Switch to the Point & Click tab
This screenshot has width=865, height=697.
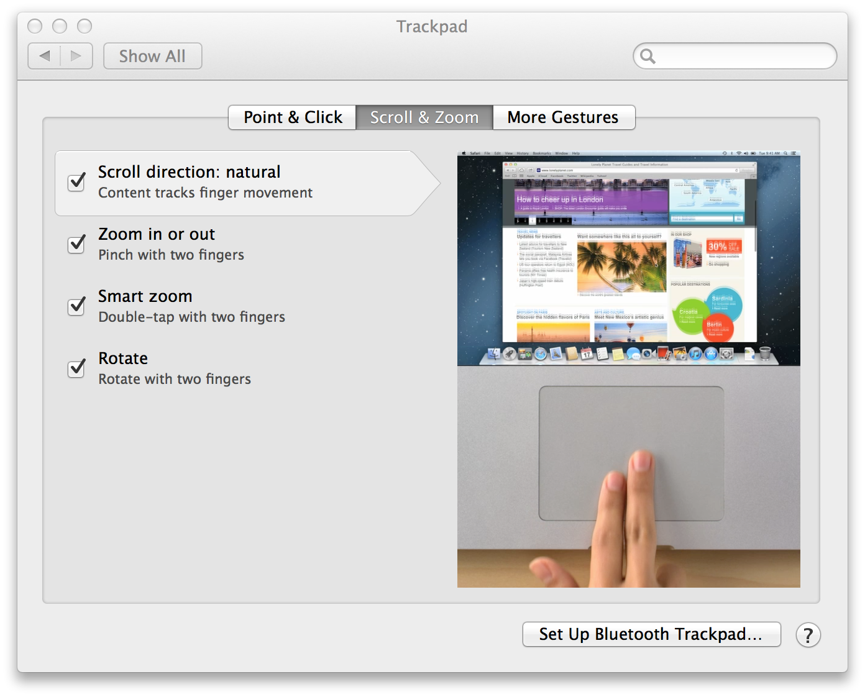(x=293, y=117)
